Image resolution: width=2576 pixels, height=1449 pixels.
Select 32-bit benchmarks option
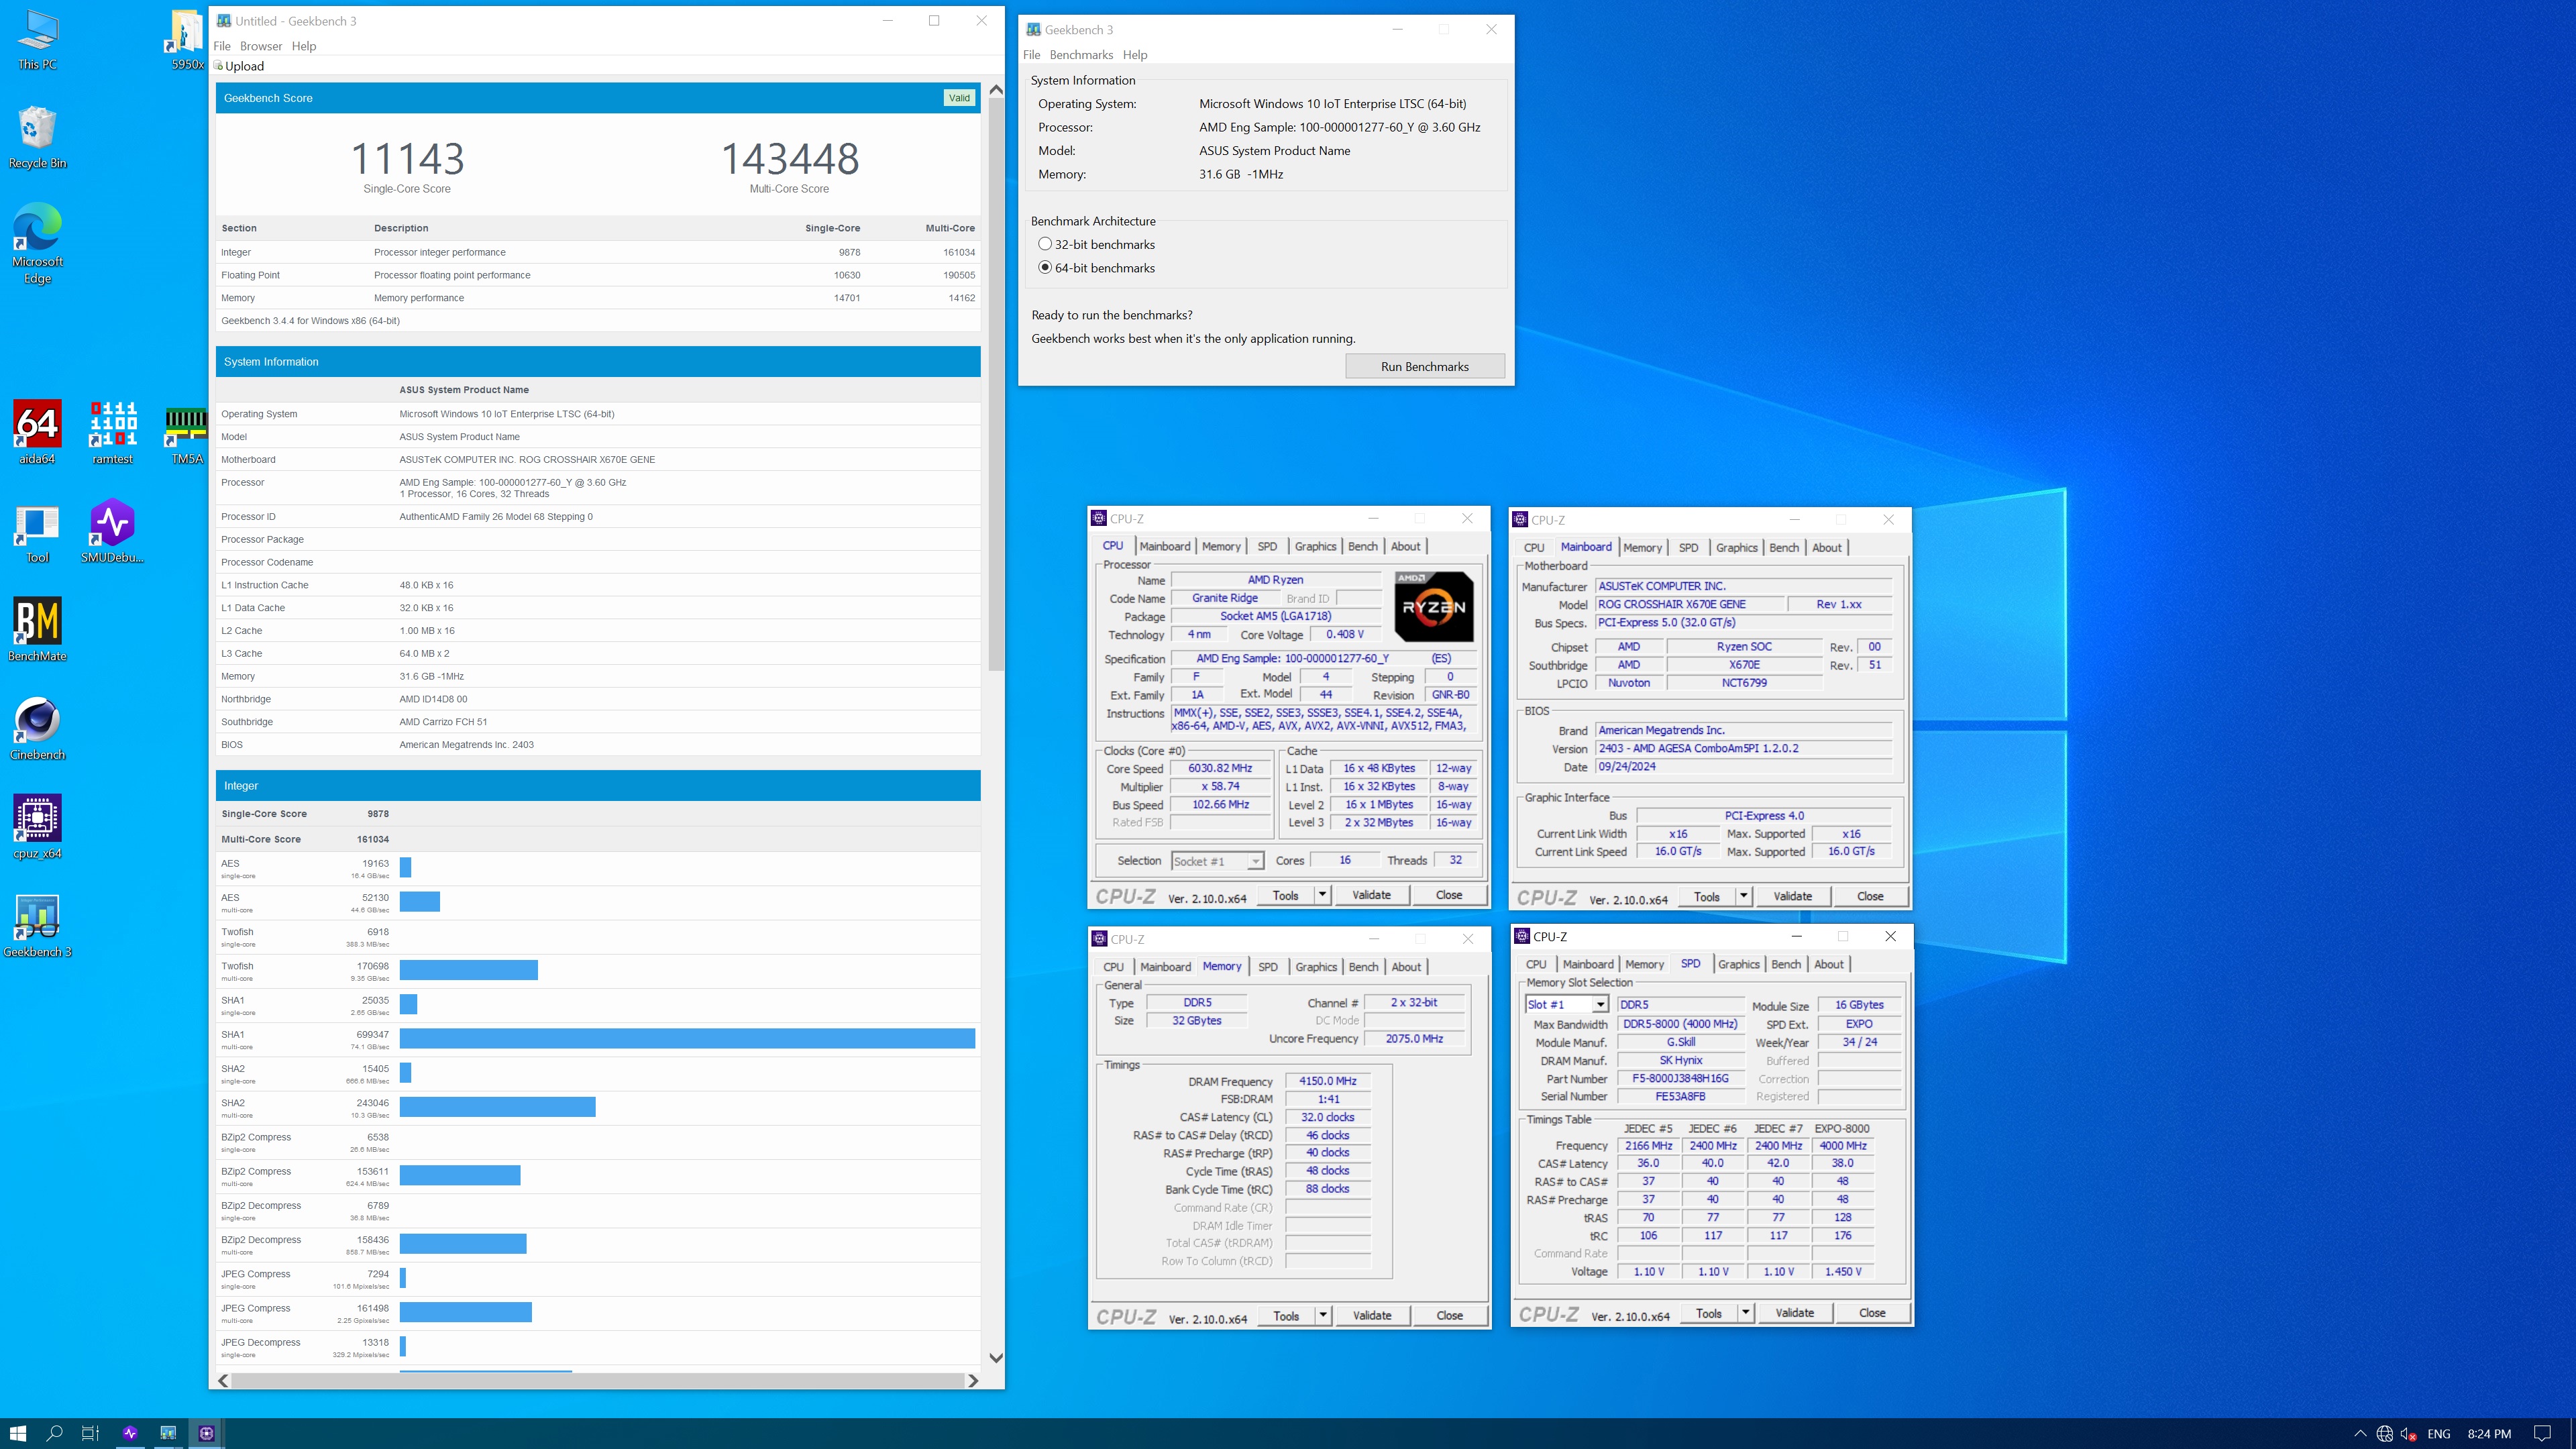coord(1045,244)
